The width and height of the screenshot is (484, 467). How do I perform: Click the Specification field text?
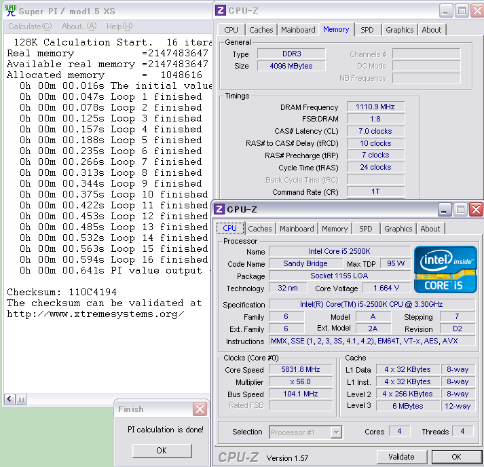tap(372, 304)
